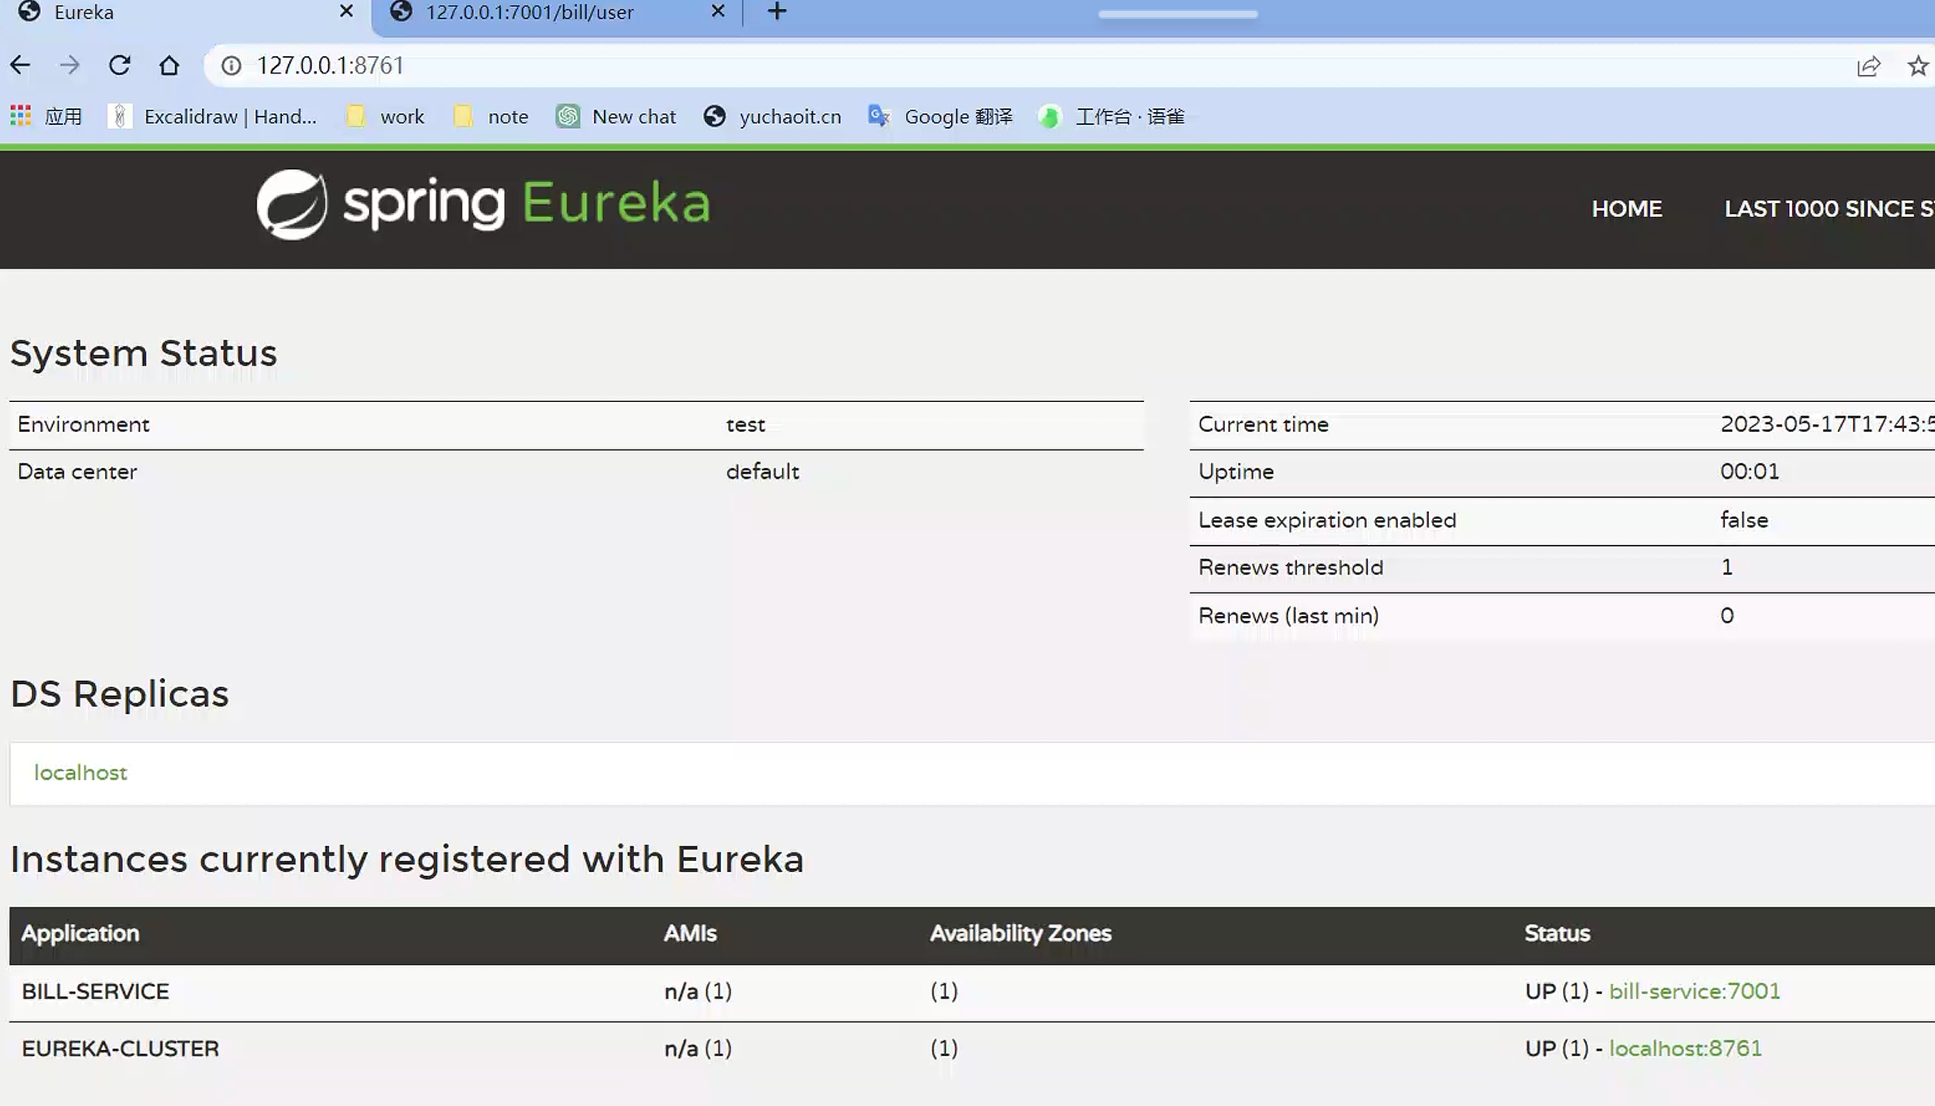Image resolution: width=1935 pixels, height=1106 pixels.
Task: Click the forward navigation arrow
Action: coord(70,65)
